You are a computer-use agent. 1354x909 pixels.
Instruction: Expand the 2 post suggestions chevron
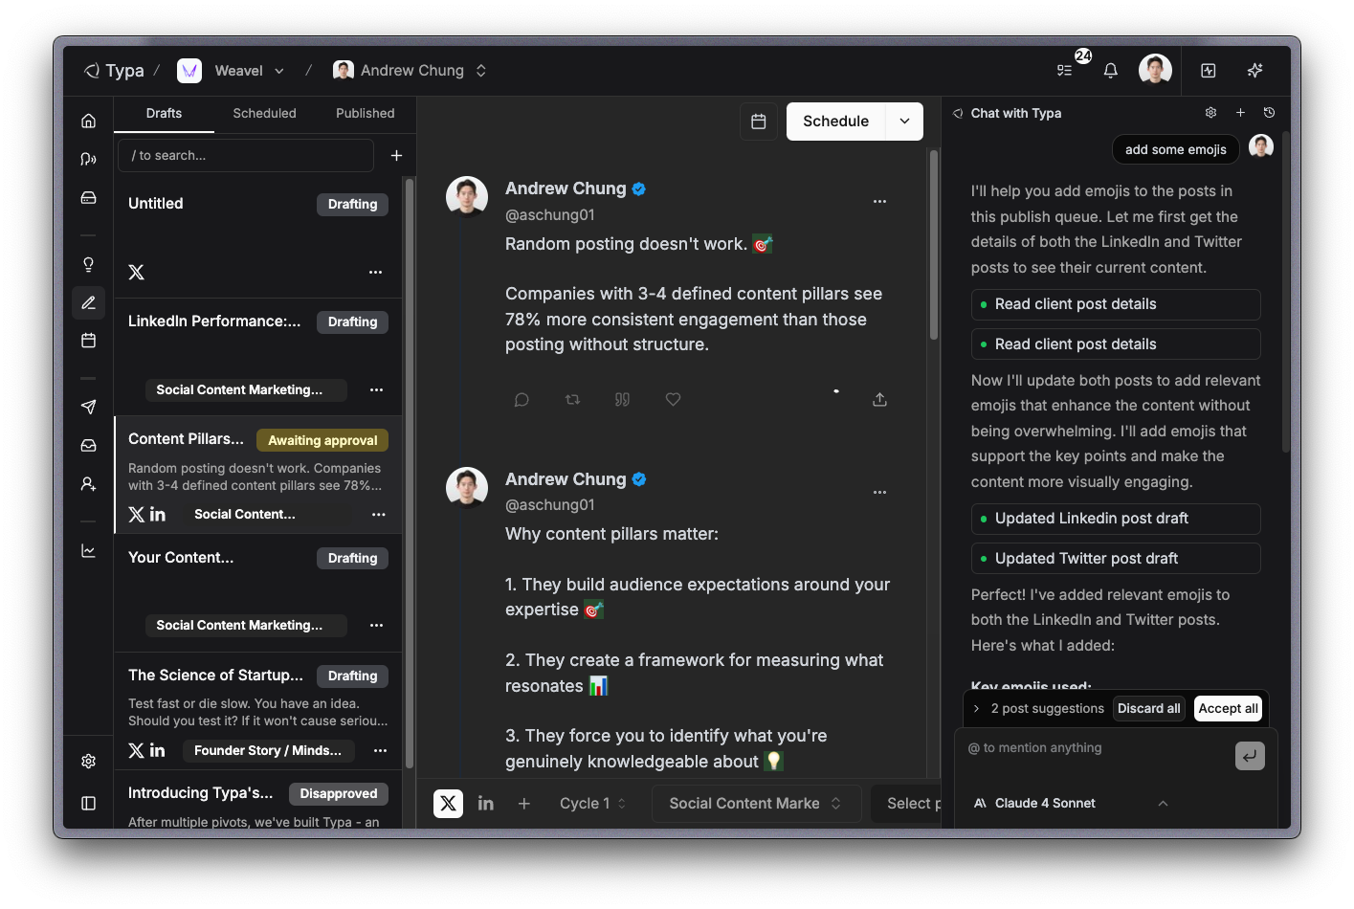pyautogui.click(x=976, y=709)
